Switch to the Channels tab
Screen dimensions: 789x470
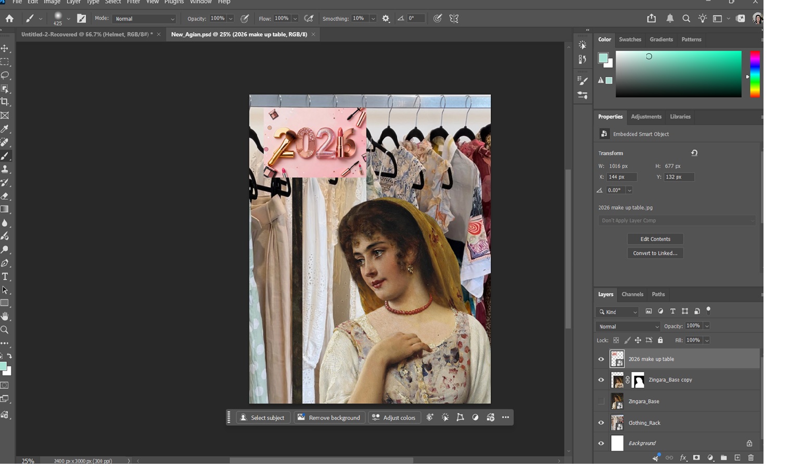coord(632,294)
